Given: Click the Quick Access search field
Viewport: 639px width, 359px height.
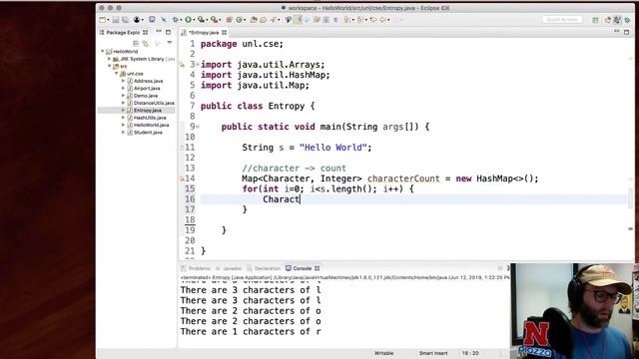Looking at the screenshot, I should click(562, 20).
